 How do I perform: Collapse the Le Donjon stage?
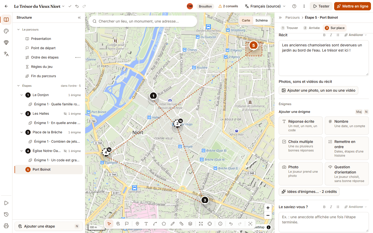pyautogui.click(x=21, y=95)
